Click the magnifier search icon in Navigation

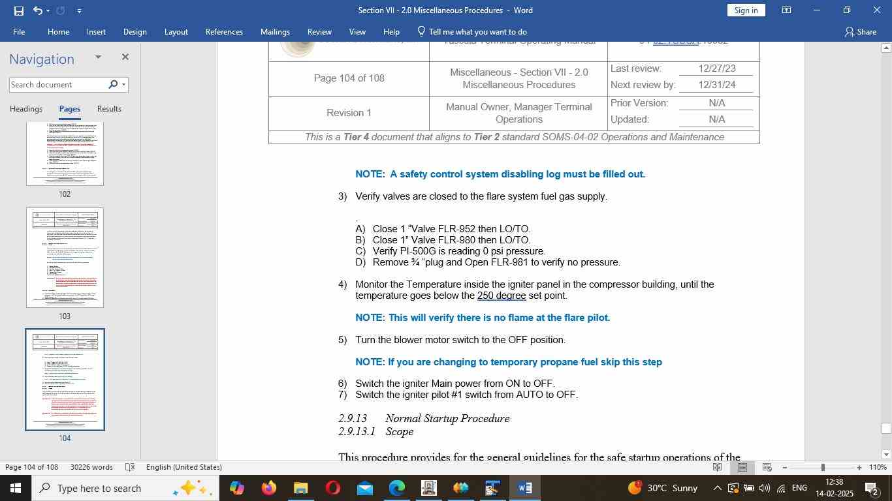click(113, 84)
